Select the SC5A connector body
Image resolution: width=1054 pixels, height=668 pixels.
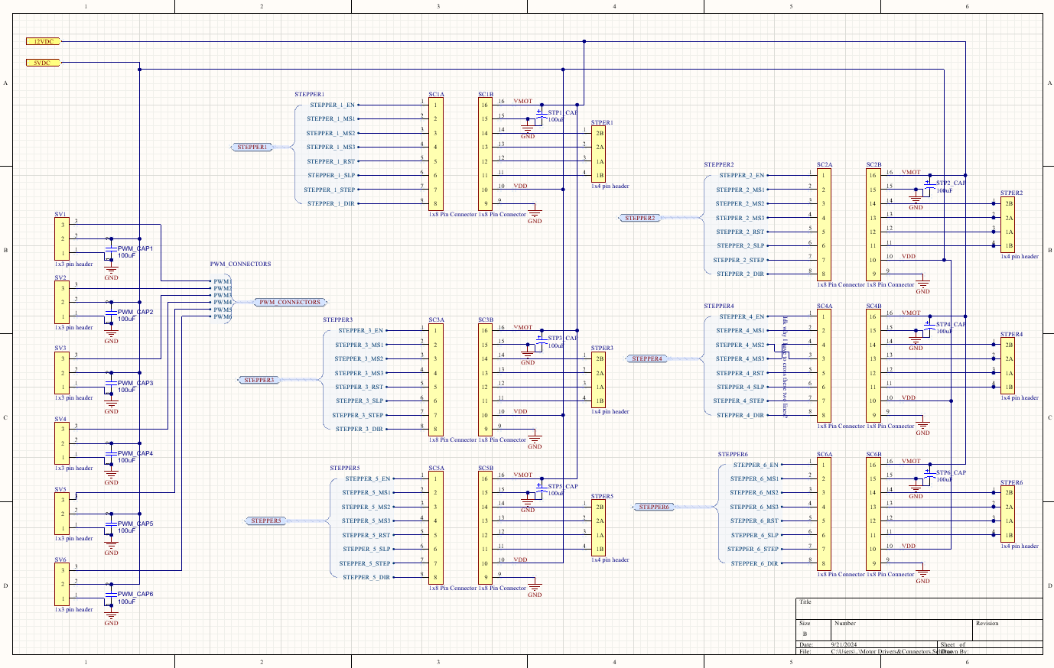[436, 528]
